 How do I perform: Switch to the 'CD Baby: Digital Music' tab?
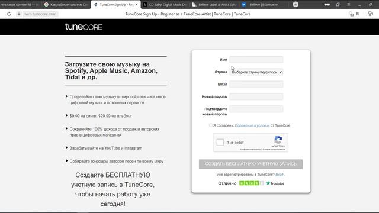click(x=165, y=5)
